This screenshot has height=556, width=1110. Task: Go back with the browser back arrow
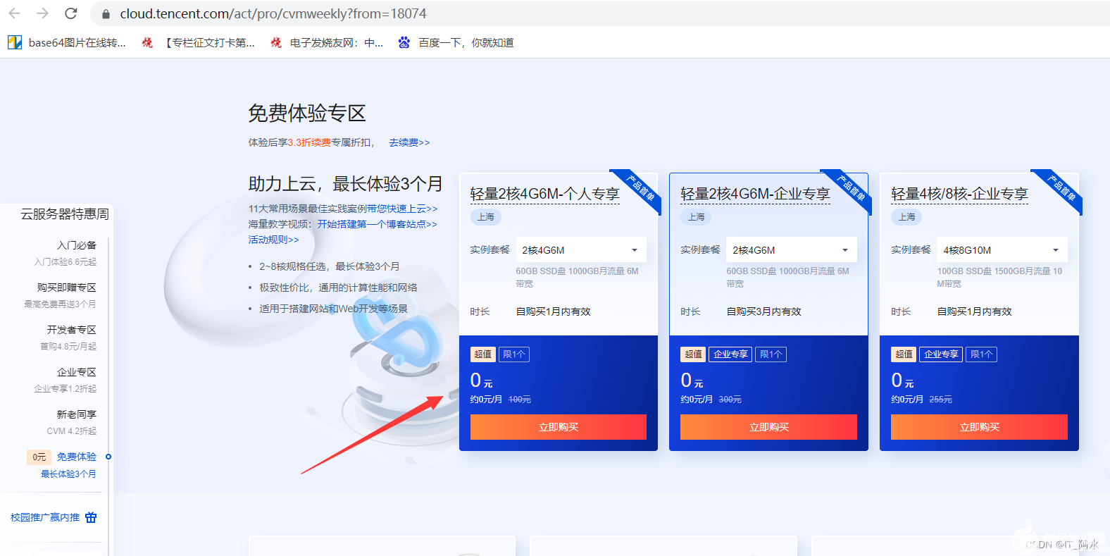point(15,13)
